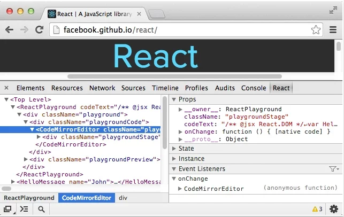Click the magnifier search icon in DevTools

tap(41, 210)
